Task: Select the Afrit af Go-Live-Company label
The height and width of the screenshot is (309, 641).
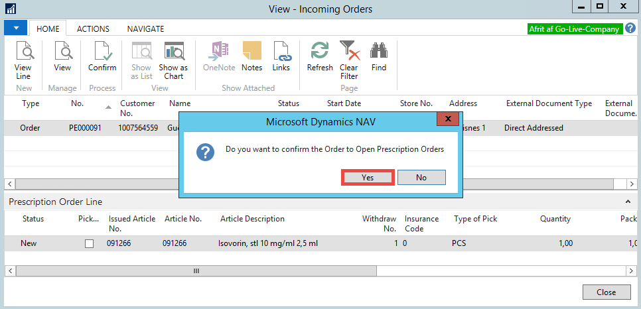Action: pyautogui.click(x=575, y=29)
